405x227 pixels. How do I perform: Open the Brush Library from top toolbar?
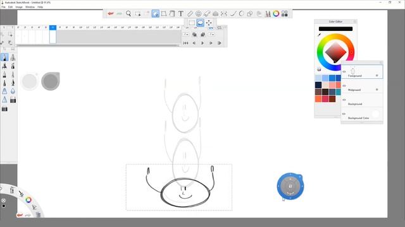(x=268, y=14)
